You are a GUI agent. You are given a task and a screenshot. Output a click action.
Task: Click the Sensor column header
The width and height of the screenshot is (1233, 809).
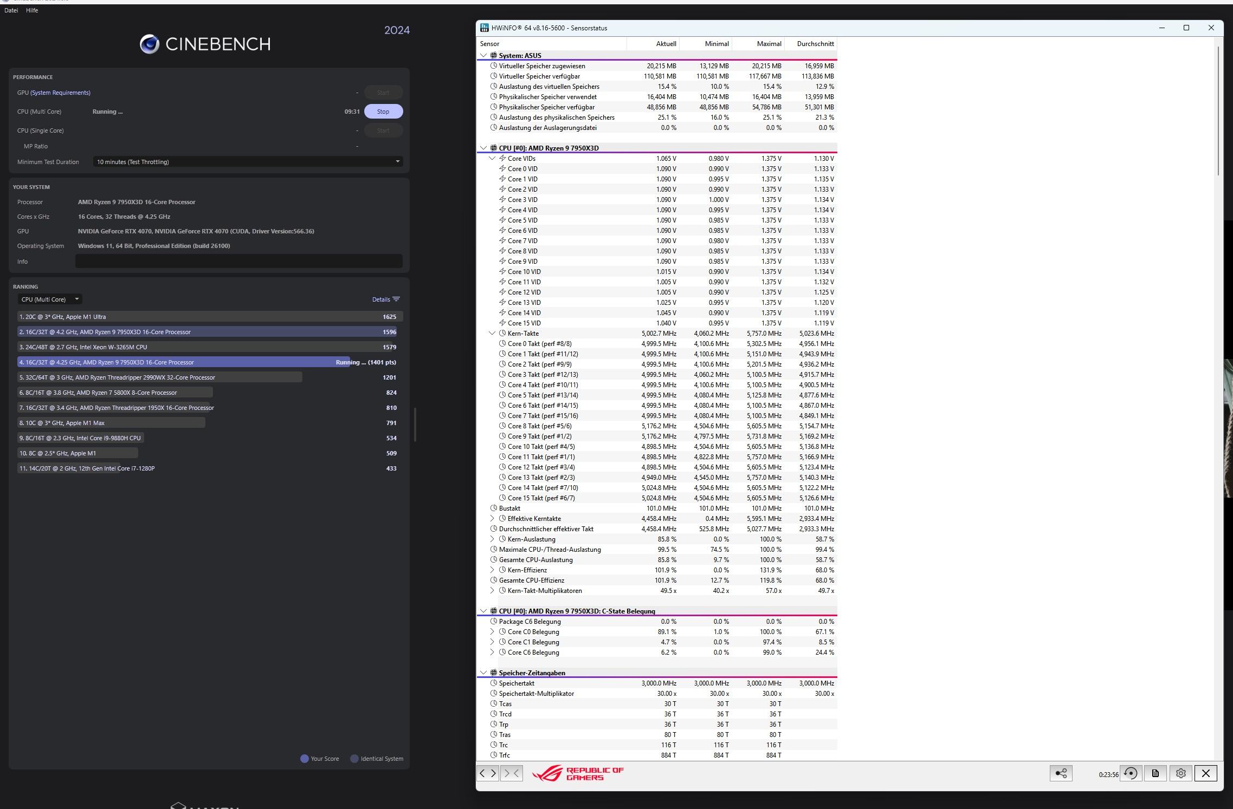click(x=552, y=44)
